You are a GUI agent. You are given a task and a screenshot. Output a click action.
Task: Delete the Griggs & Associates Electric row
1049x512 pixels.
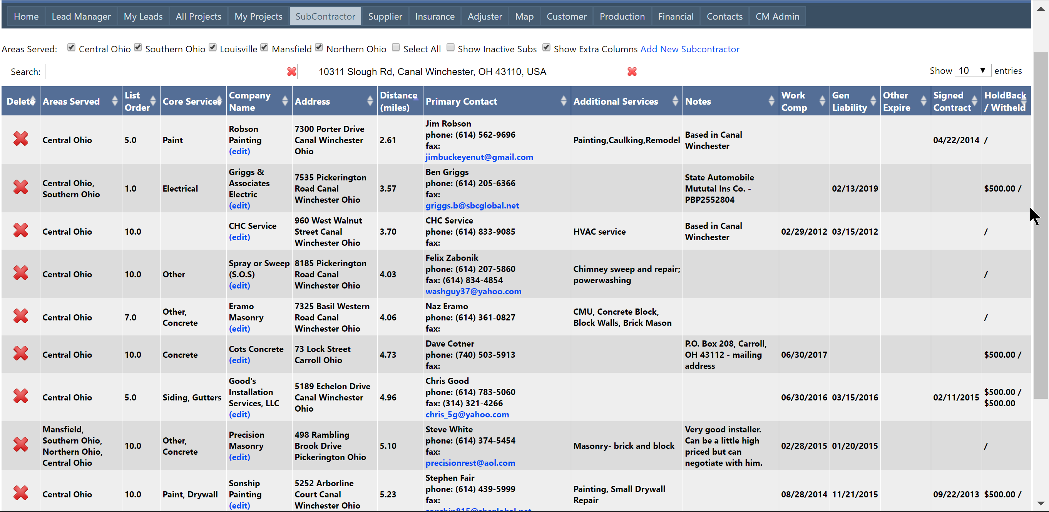[x=21, y=187]
